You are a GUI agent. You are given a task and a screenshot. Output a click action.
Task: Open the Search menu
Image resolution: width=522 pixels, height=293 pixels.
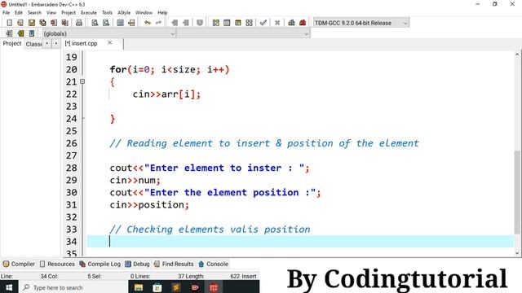coord(34,13)
